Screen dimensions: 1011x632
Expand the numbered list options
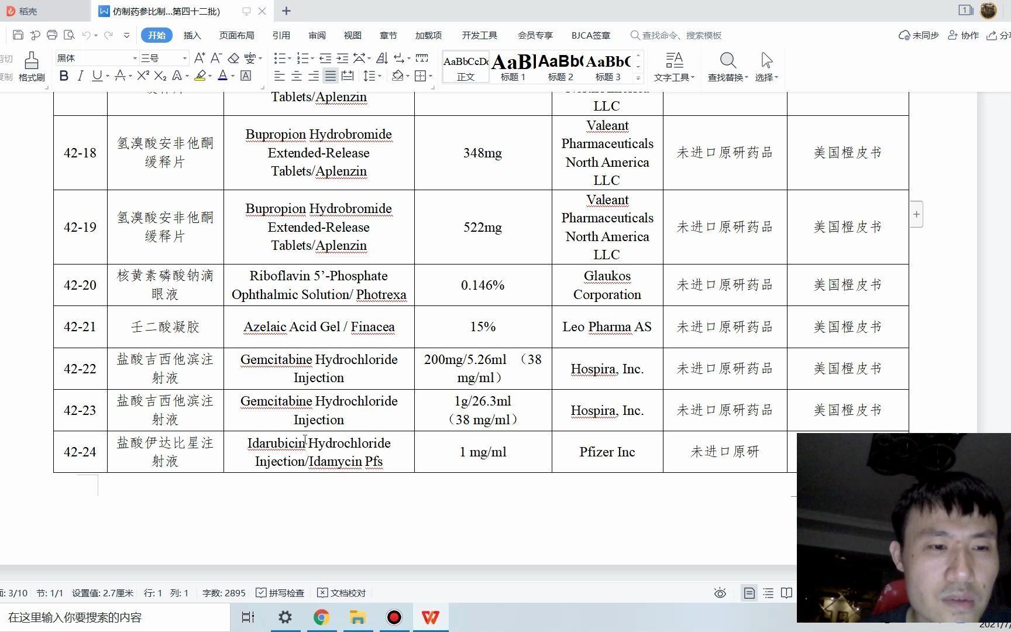(x=312, y=58)
